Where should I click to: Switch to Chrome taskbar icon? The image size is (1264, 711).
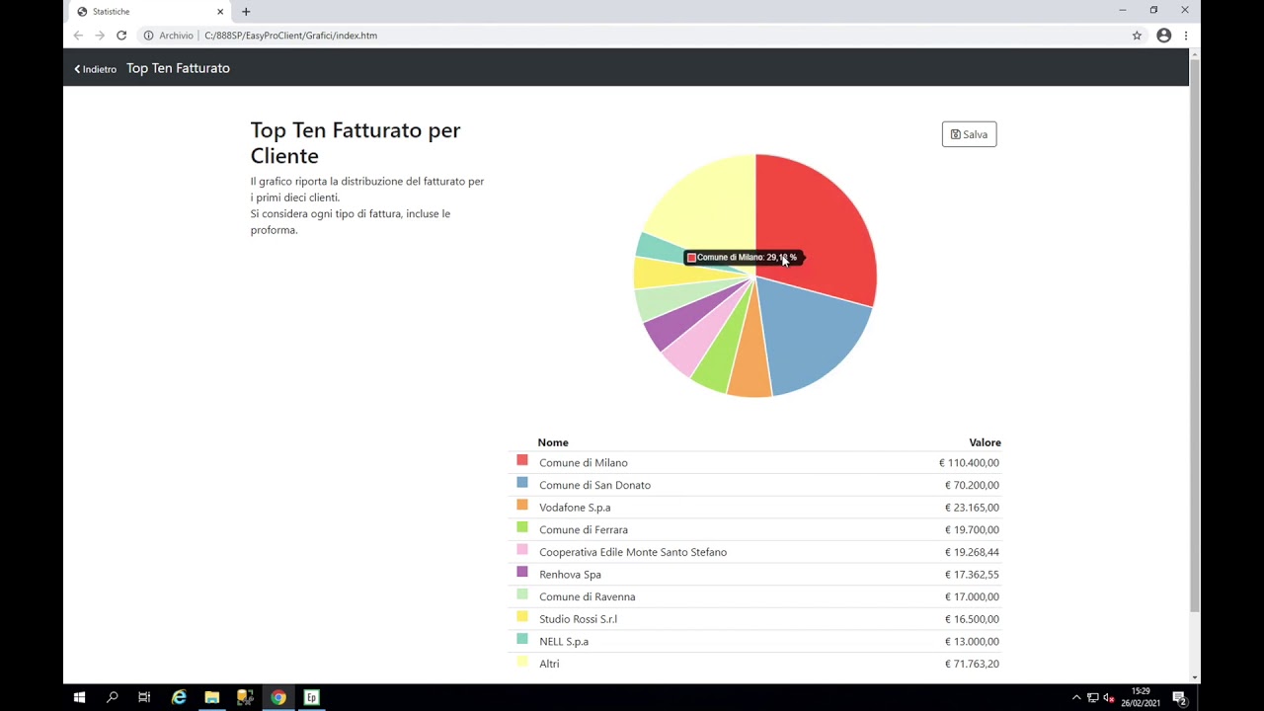point(278,697)
